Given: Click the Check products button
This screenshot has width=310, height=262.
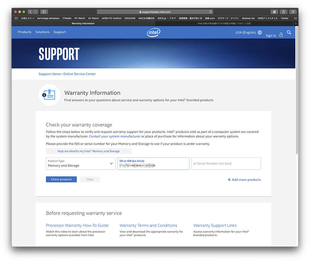Looking at the screenshot, I should (x=61, y=179).
